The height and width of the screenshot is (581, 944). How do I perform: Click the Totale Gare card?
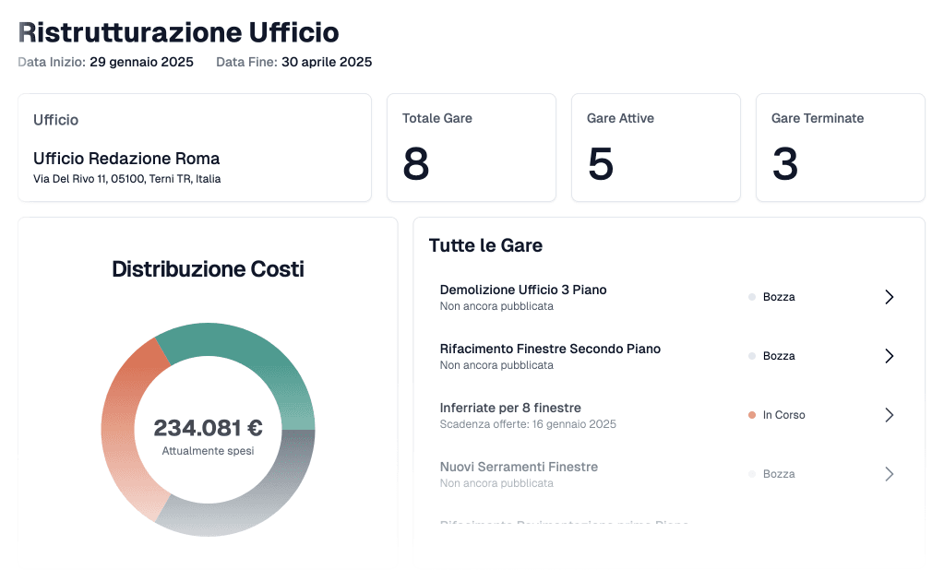click(471, 148)
